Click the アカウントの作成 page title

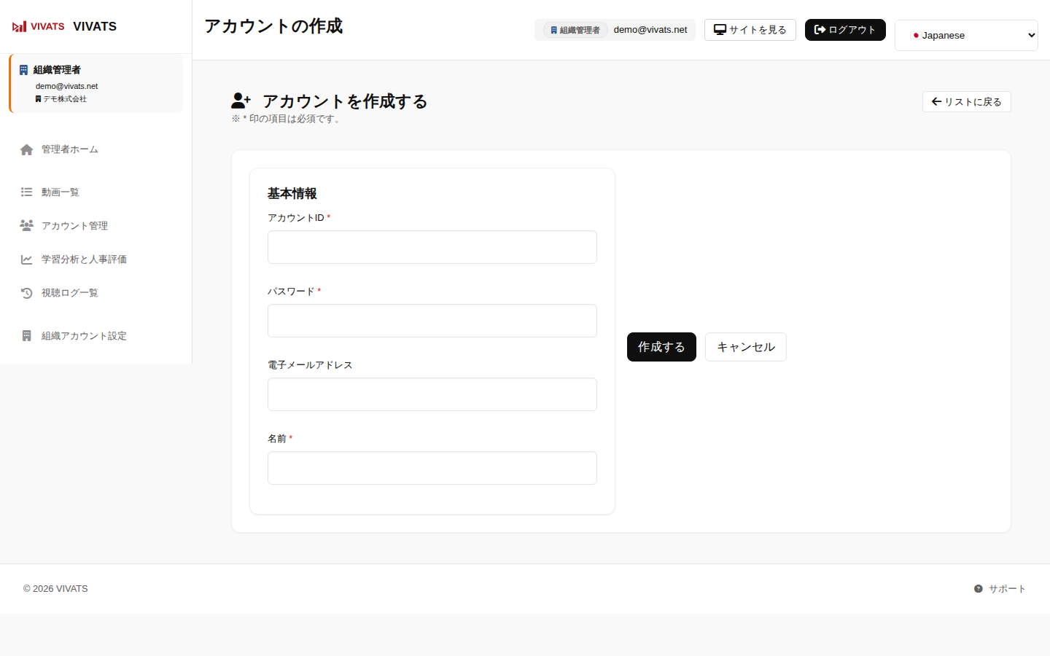point(273,26)
